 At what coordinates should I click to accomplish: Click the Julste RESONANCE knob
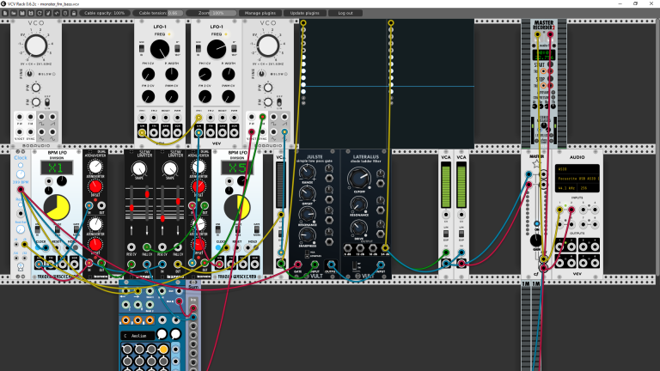(x=308, y=215)
